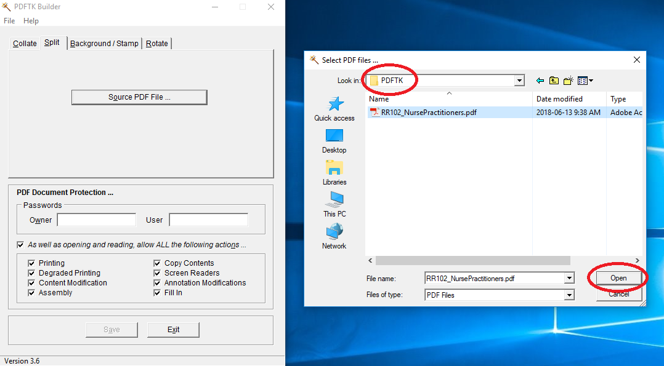
Task: Switch to Background / Stamp tab
Action: (x=104, y=44)
